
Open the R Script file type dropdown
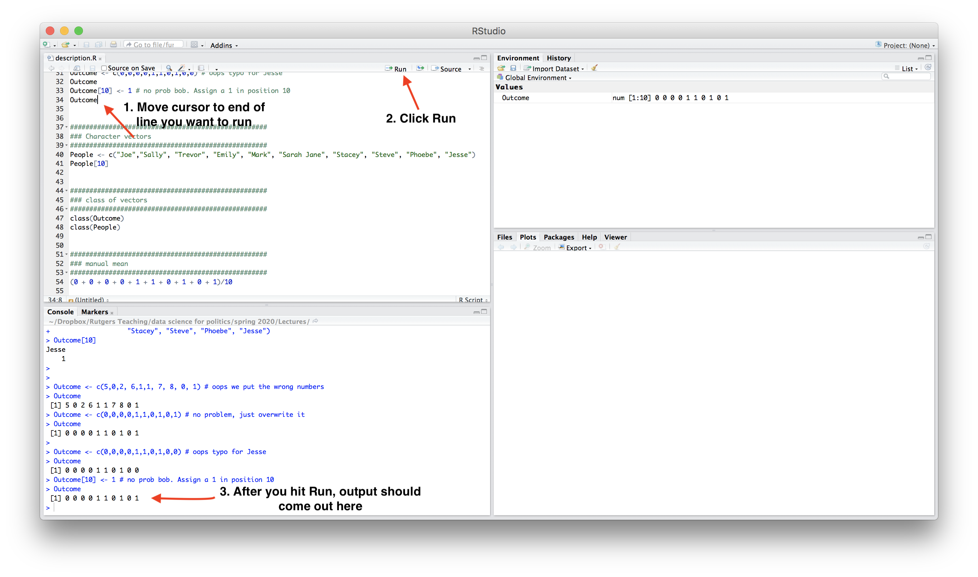point(473,300)
